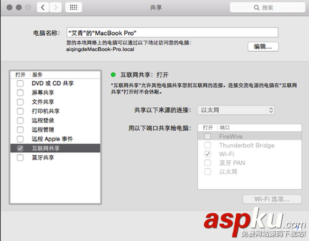Select 以太网 port row
Viewport: 309px width, 241px height.
pos(250,171)
